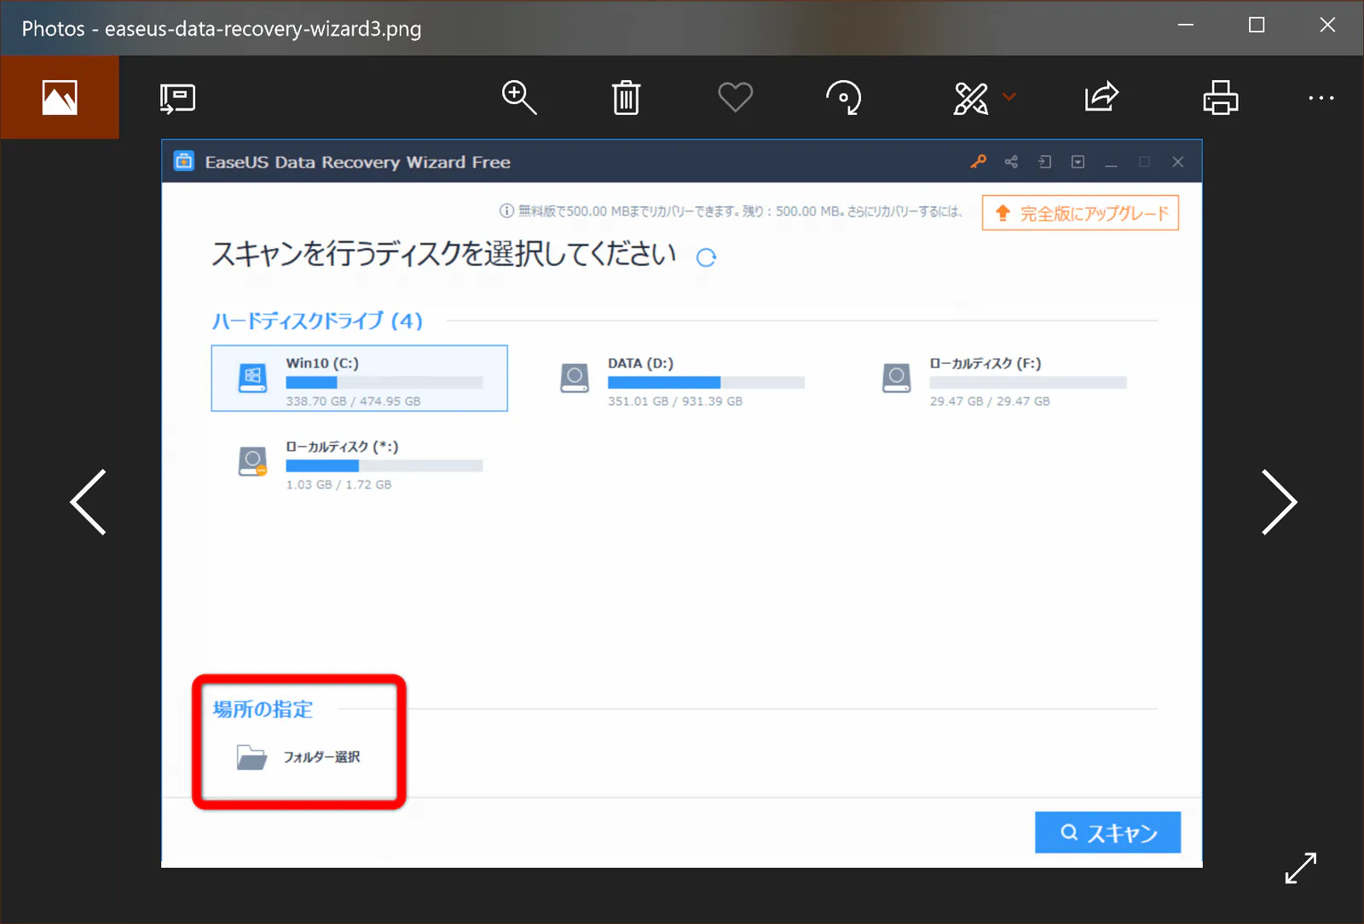Viewport: 1364px width, 924px height.
Task: Delete the photo with trash icon
Action: 626,97
